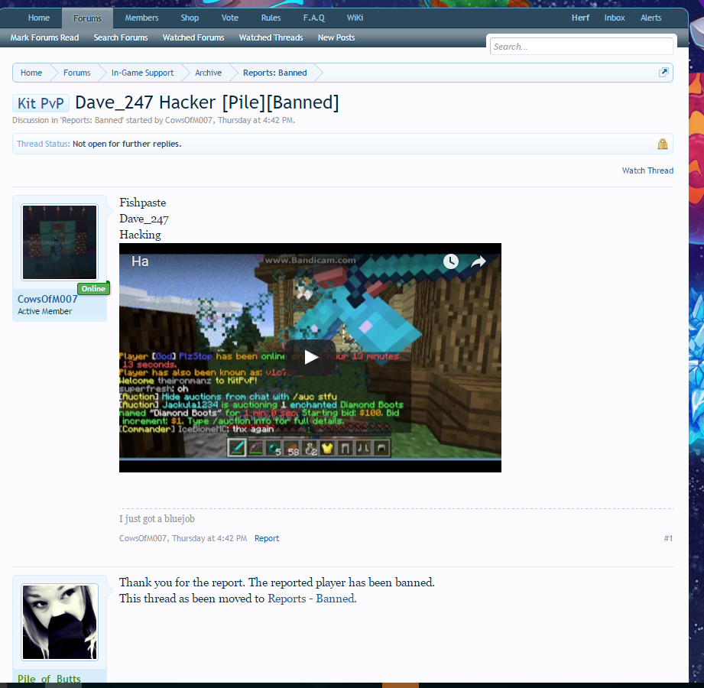Open the Home tab in navigation bar
This screenshot has height=688, width=704.
point(39,18)
